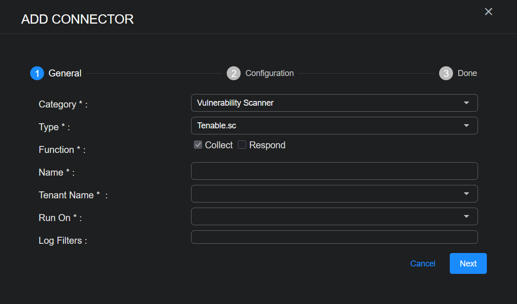The height and width of the screenshot is (304, 517).
Task: Click the Tenable.sc type value
Action: (217, 126)
